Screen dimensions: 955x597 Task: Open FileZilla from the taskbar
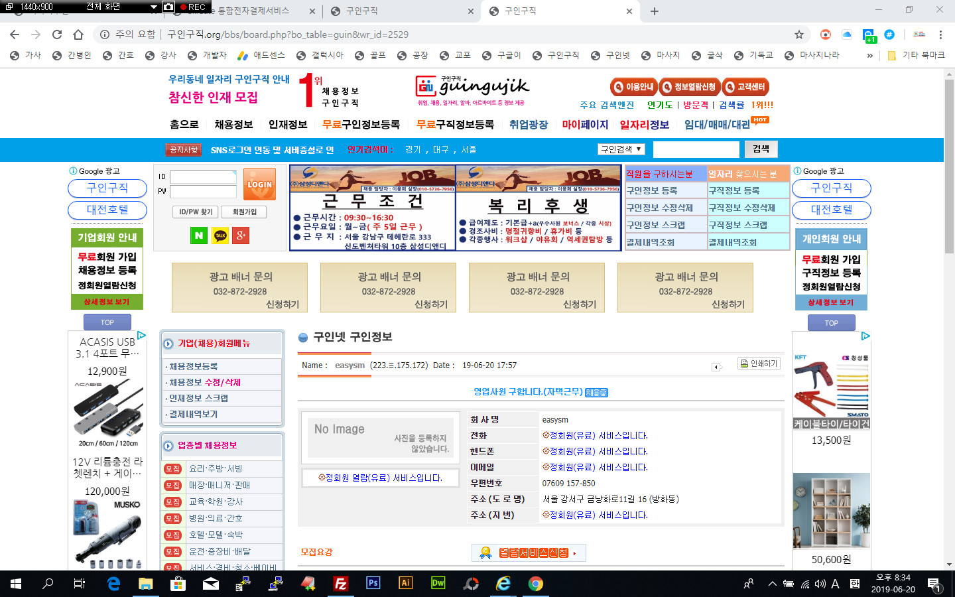(x=341, y=584)
